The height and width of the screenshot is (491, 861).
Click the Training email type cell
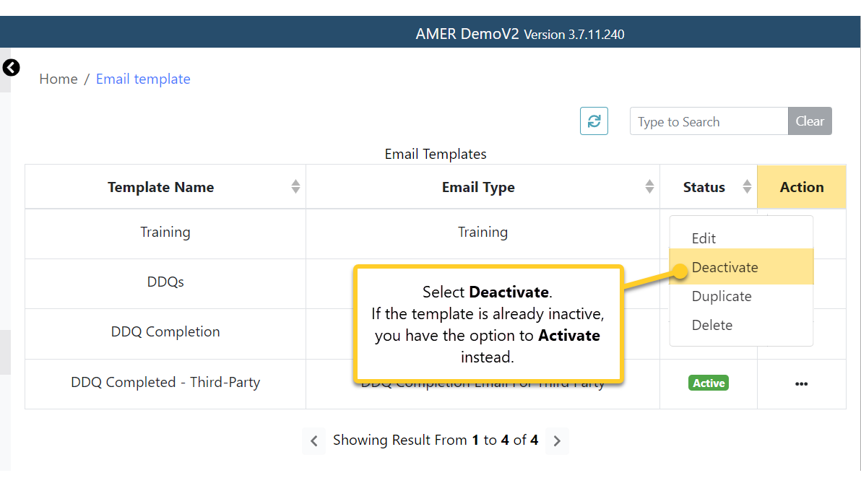coord(483,233)
